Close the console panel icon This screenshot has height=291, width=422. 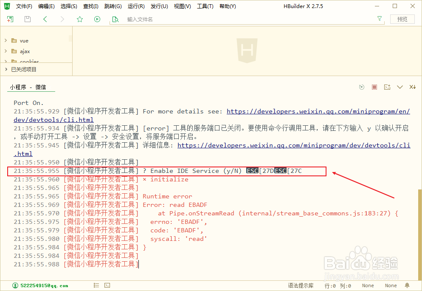pyautogui.click(x=413, y=87)
